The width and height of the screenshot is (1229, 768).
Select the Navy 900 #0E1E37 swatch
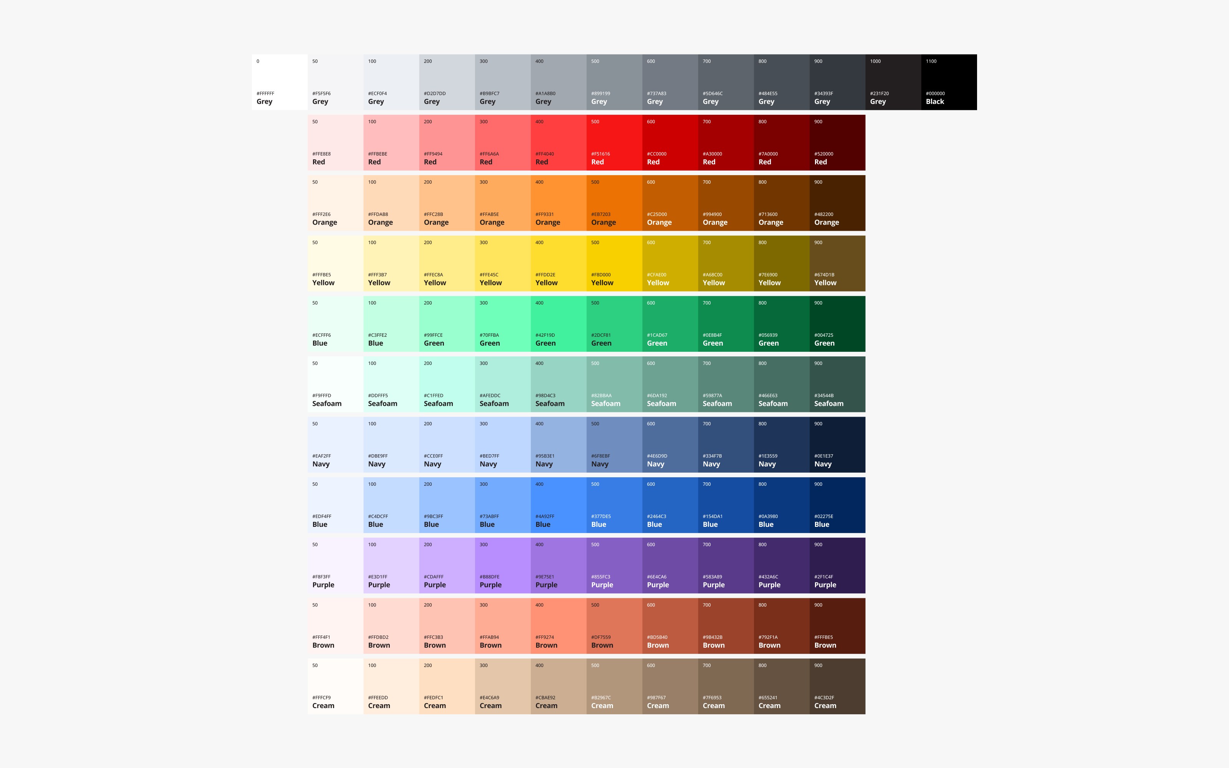(x=837, y=444)
